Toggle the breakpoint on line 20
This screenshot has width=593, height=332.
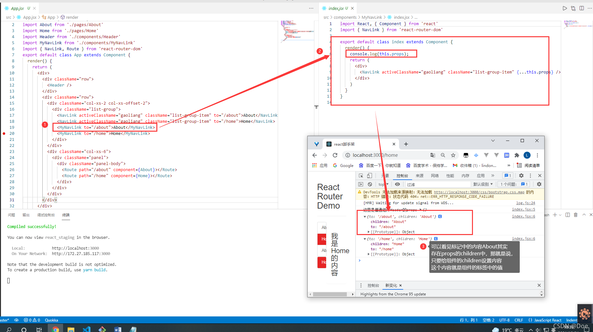[x=4, y=133]
